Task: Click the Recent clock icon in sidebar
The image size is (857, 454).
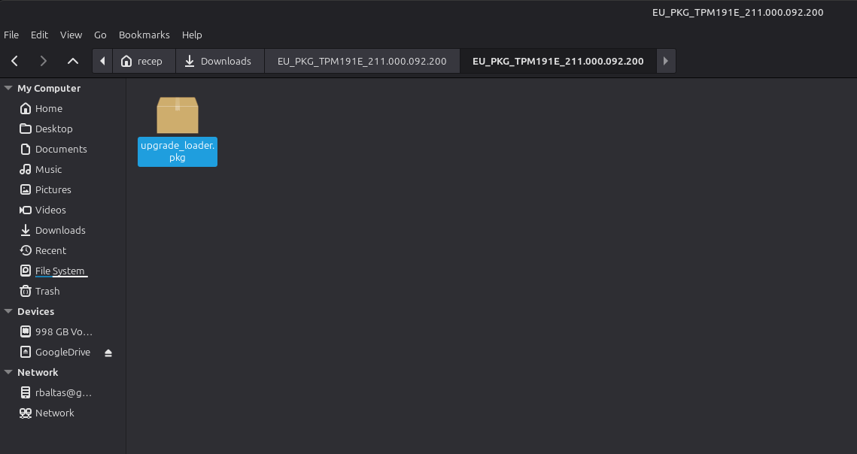Action: [25, 251]
